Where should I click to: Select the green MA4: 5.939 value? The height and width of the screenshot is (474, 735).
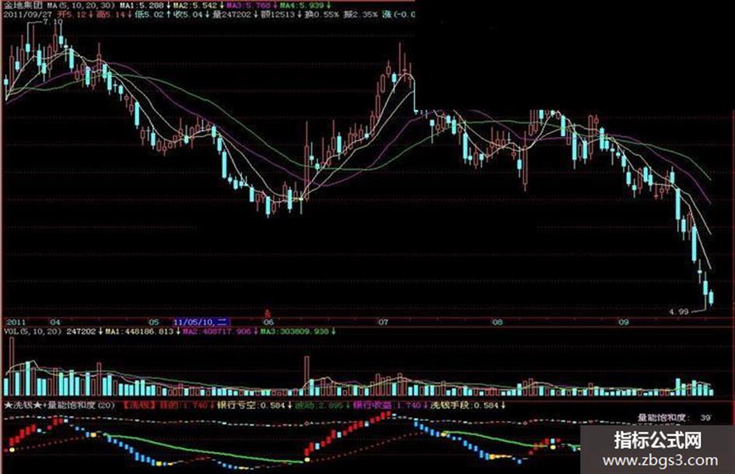(x=302, y=5)
